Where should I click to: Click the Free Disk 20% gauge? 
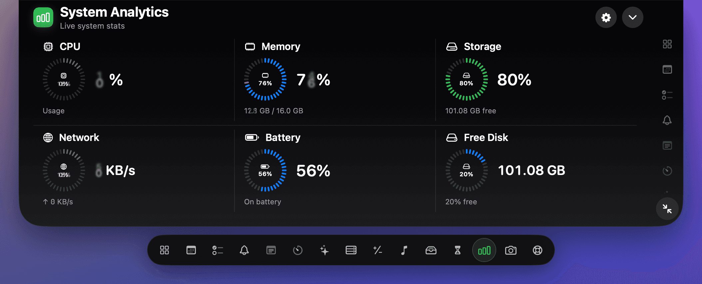(x=466, y=170)
